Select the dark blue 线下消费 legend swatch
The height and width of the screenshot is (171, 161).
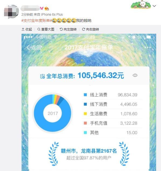85,104
